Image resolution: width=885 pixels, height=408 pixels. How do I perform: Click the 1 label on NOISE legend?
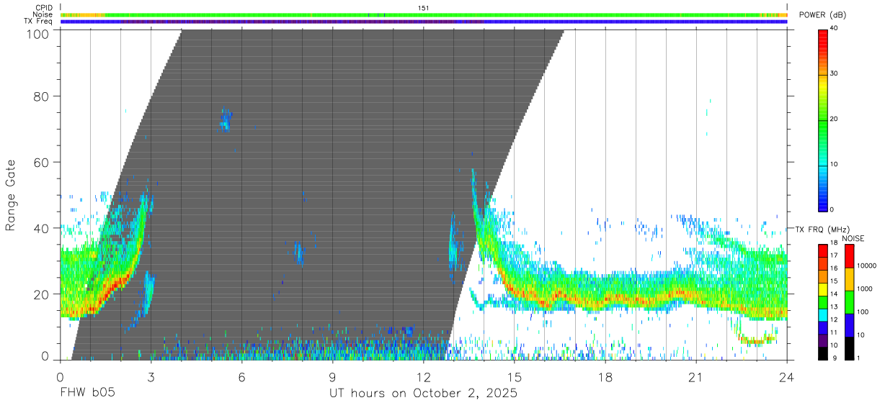(x=859, y=358)
